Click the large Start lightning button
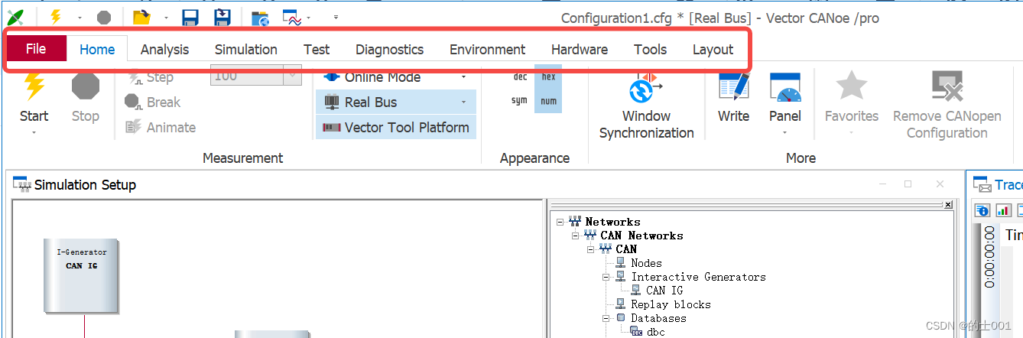This screenshot has width=1023, height=338. click(34, 96)
